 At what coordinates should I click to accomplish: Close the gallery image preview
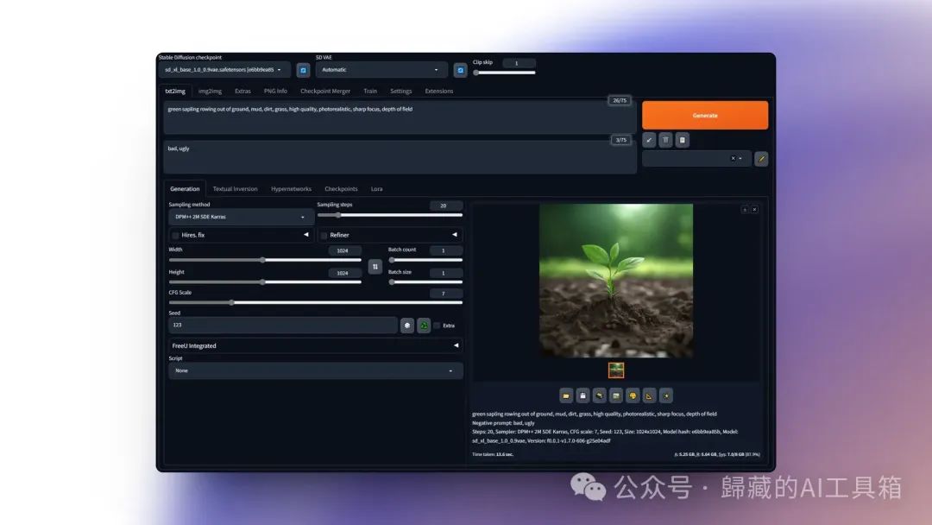point(755,210)
